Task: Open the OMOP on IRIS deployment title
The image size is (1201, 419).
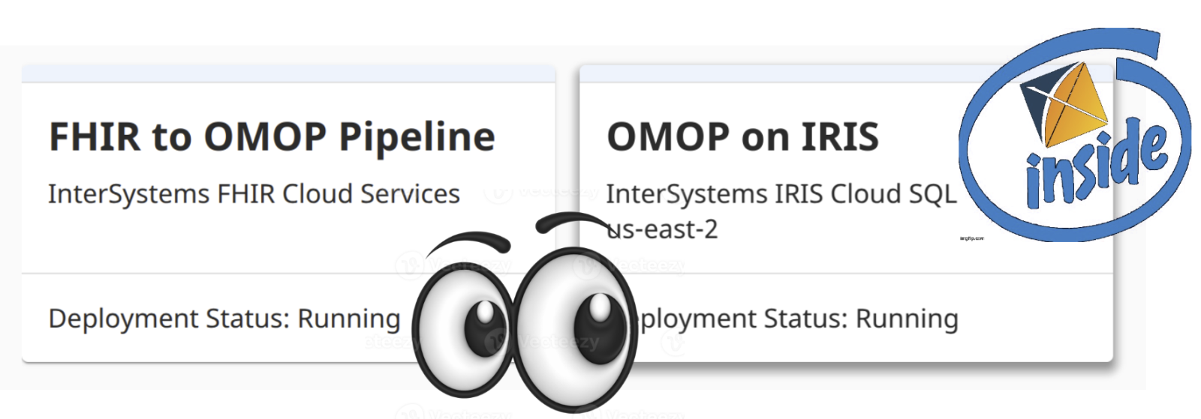Action: pos(742,137)
